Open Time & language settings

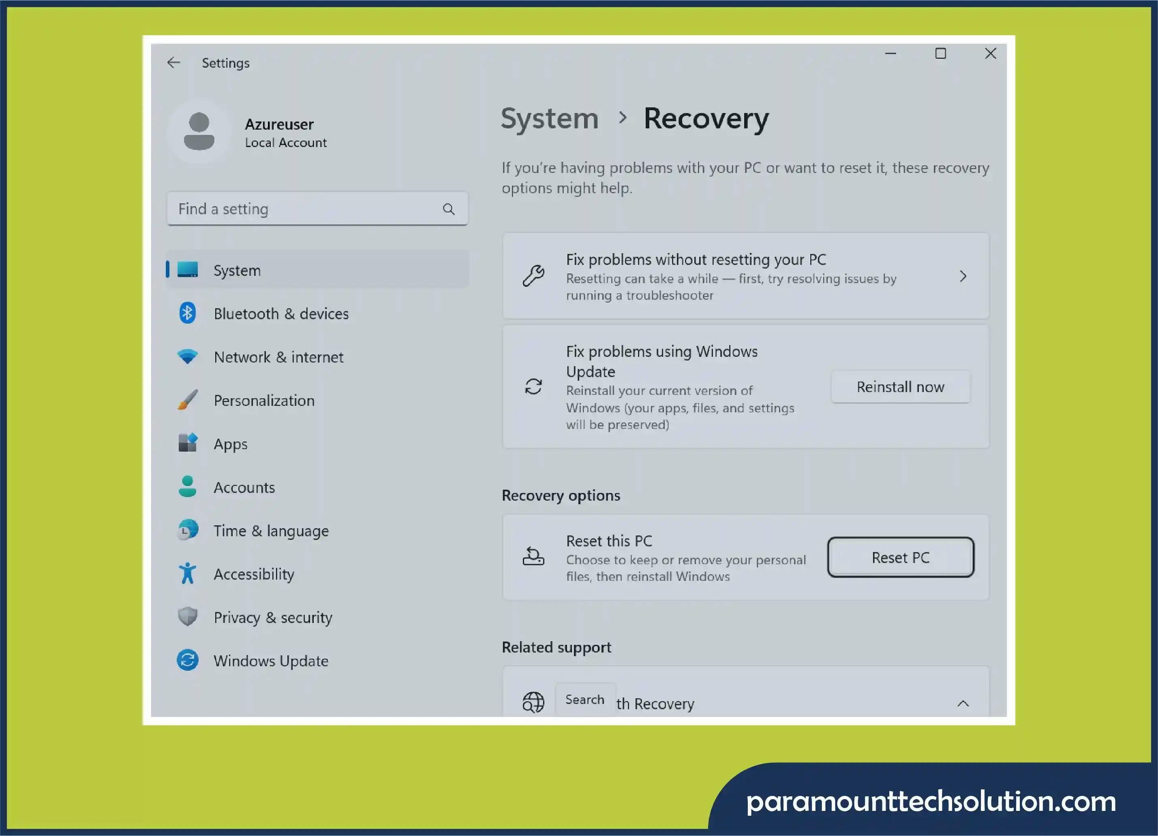click(x=317, y=530)
